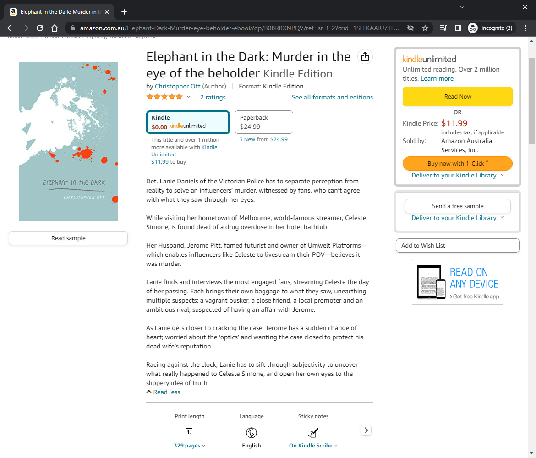Reload the page with the refresh icon

pyautogui.click(x=40, y=28)
